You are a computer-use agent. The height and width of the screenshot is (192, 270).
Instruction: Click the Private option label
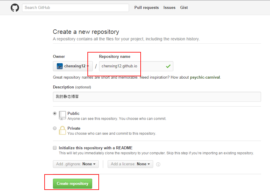tap(74, 128)
